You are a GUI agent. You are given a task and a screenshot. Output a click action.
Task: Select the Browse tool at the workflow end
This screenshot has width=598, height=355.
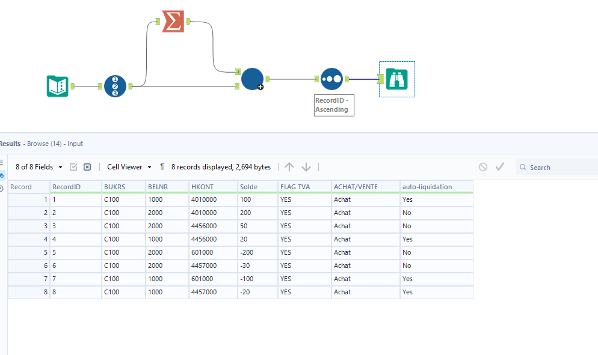tap(396, 79)
